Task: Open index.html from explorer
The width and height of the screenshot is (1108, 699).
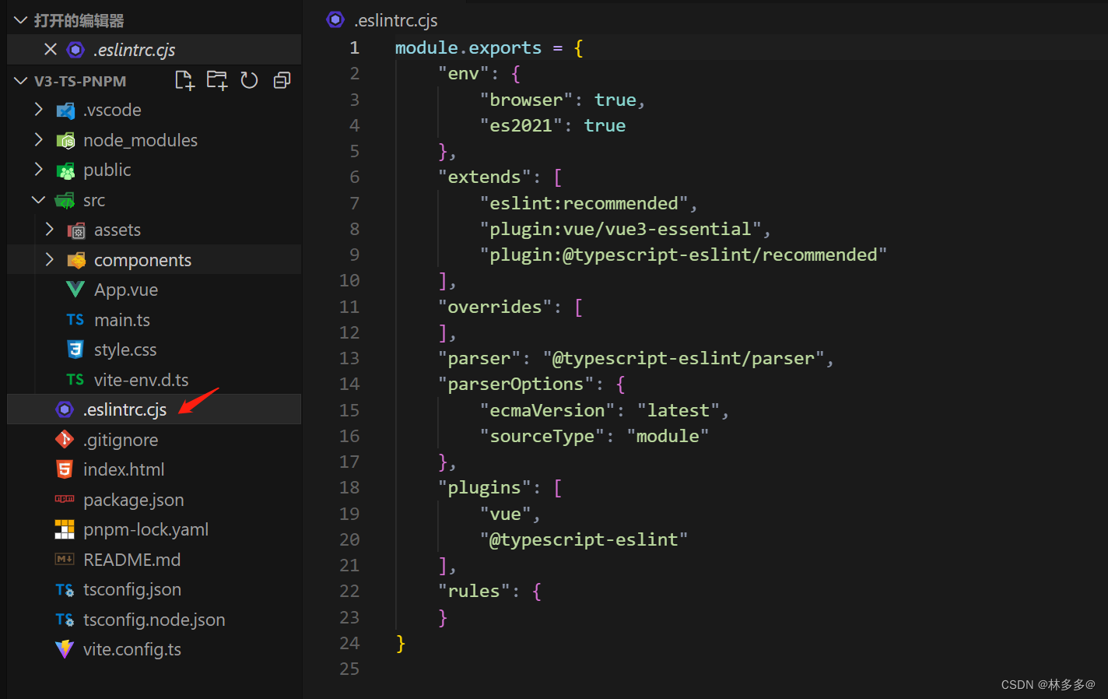Action: (x=124, y=469)
